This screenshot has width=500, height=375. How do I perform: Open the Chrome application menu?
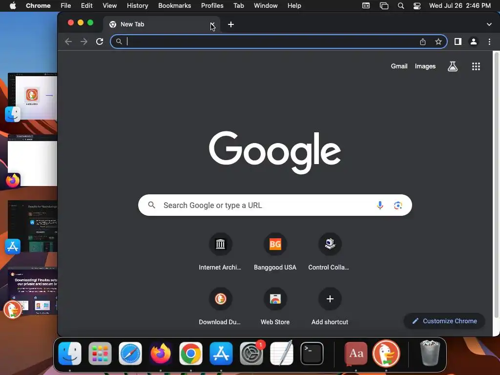pyautogui.click(x=38, y=6)
